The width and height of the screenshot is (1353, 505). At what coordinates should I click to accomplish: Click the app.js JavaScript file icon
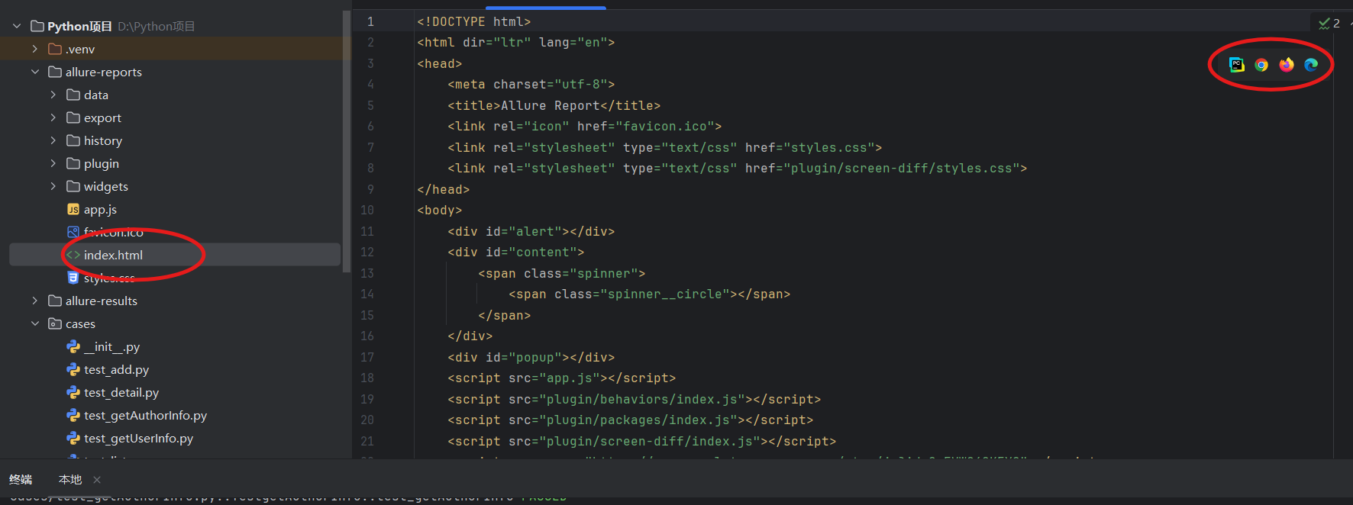pyautogui.click(x=73, y=209)
